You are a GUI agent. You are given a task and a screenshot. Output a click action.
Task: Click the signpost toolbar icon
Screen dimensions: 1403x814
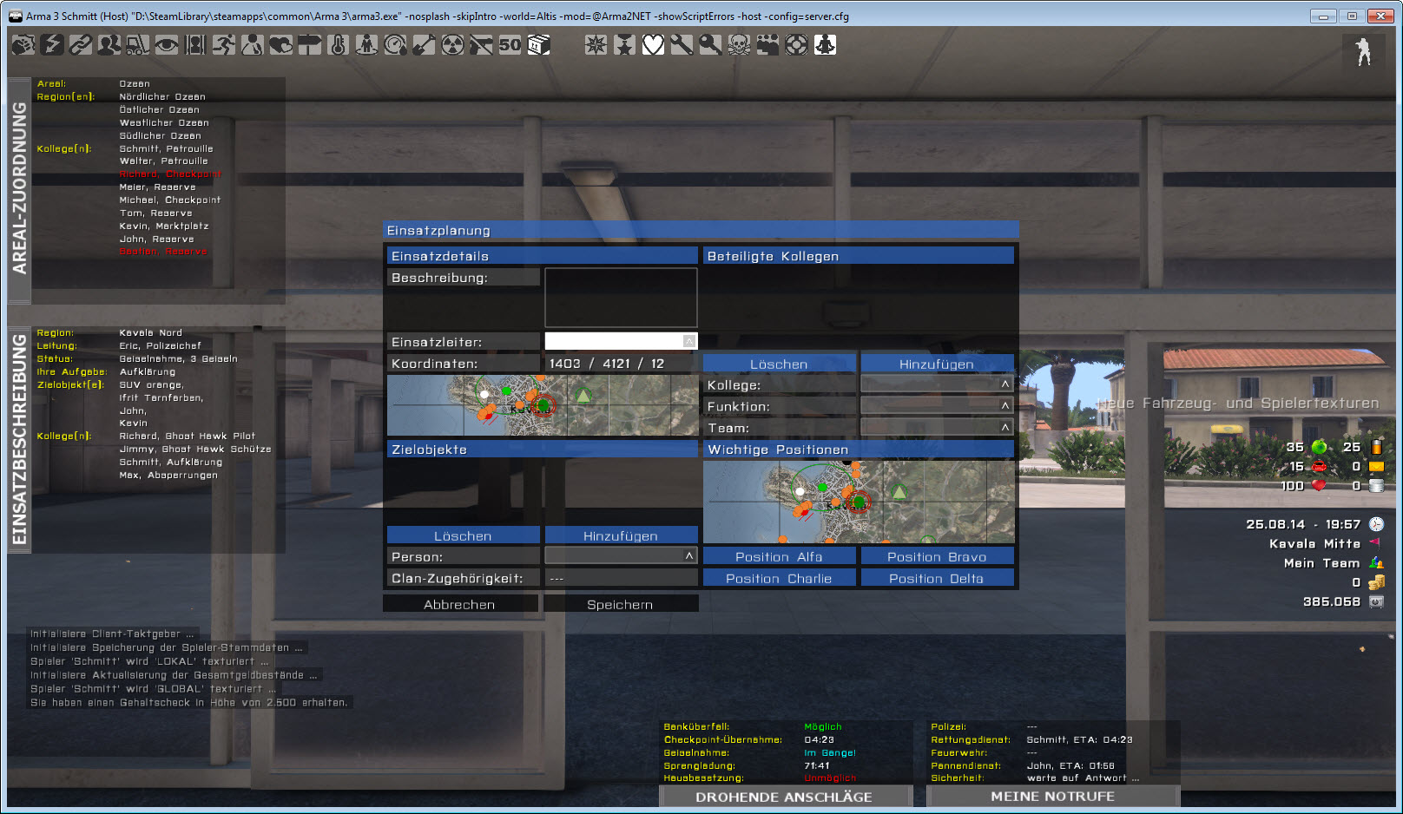pos(310,45)
